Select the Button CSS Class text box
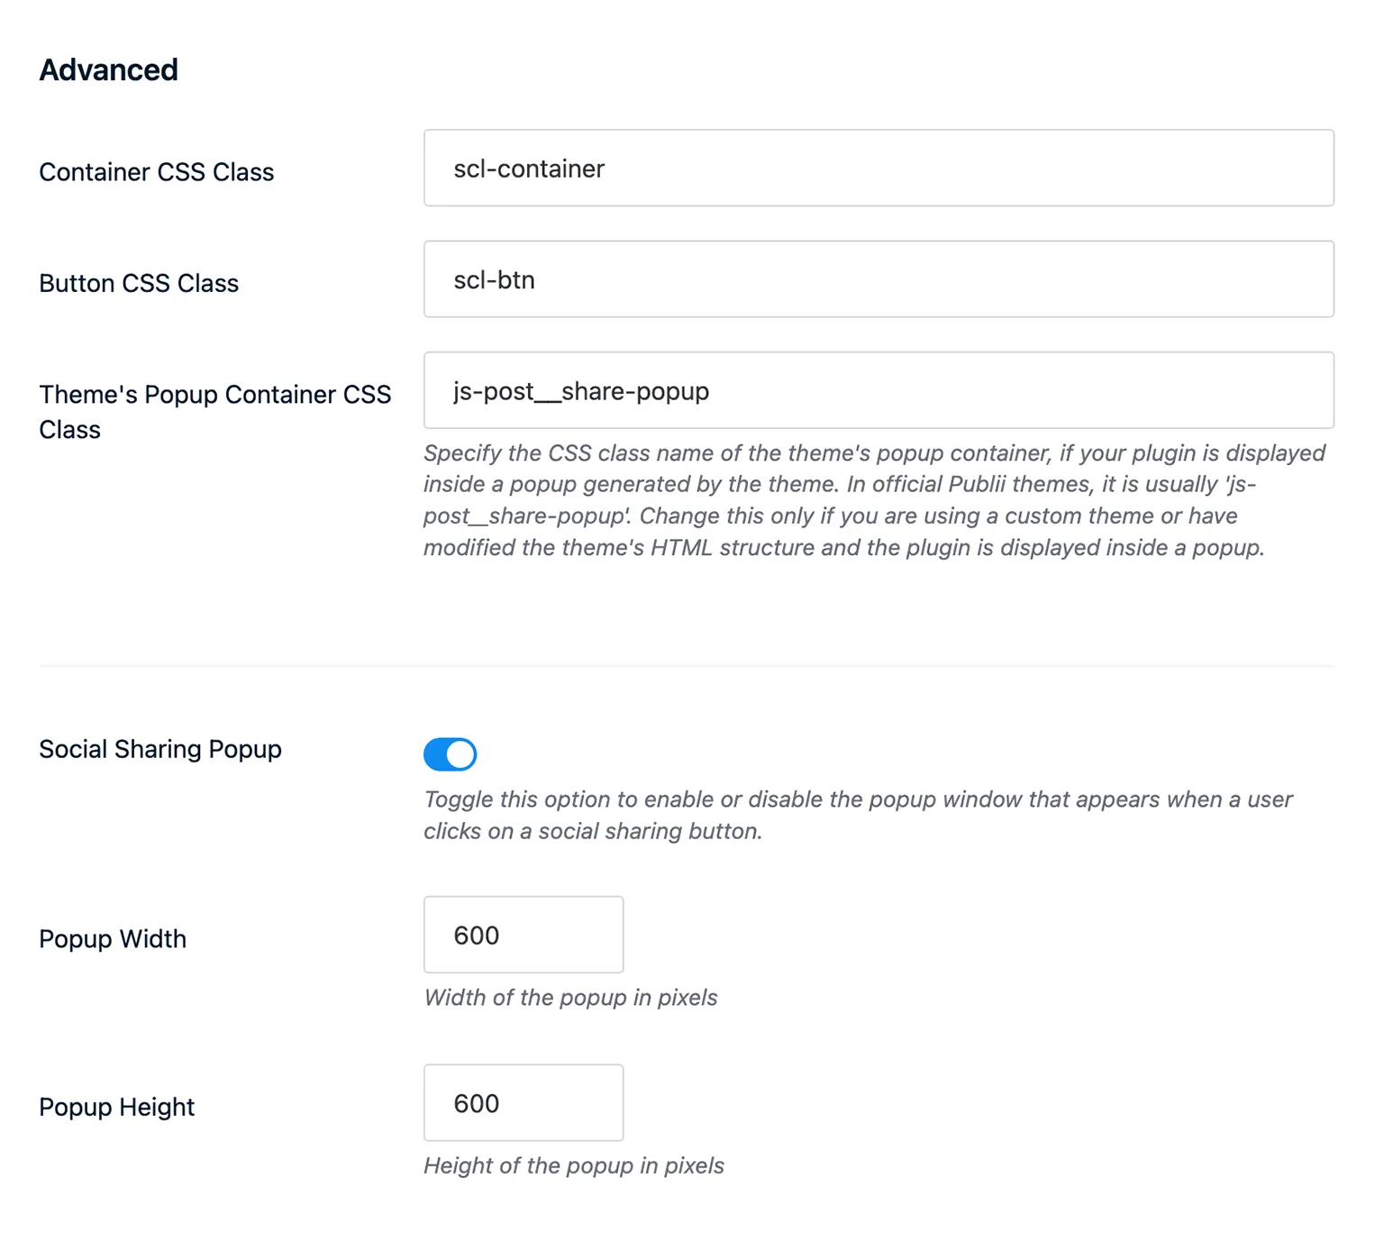Viewport: 1384px width, 1242px height. pos(878,279)
